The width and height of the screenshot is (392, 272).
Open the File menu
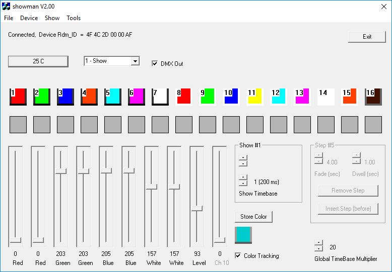point(9,18)
